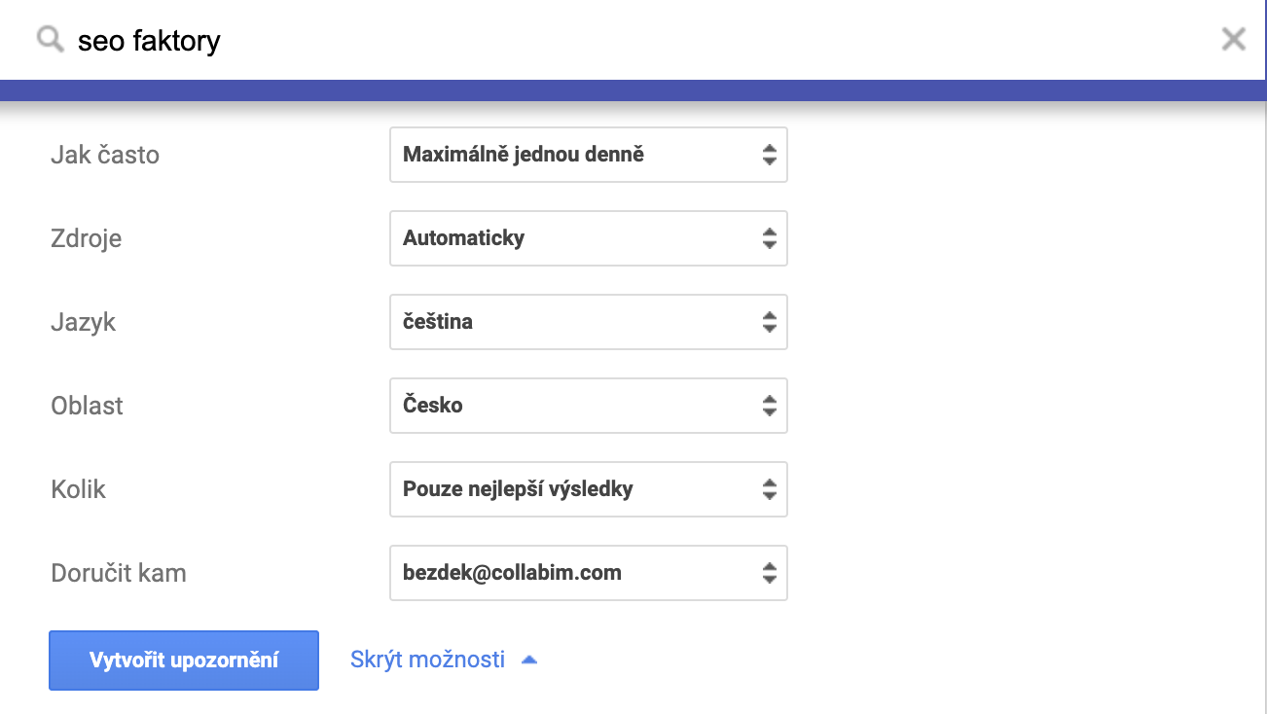Click the Vytvořit upozornění button
1267x714 pixels.
(184, 660)
